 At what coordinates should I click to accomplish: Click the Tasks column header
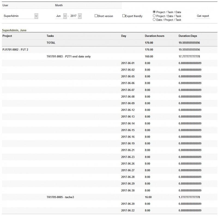pyautogui.click(x=50, y=36)
